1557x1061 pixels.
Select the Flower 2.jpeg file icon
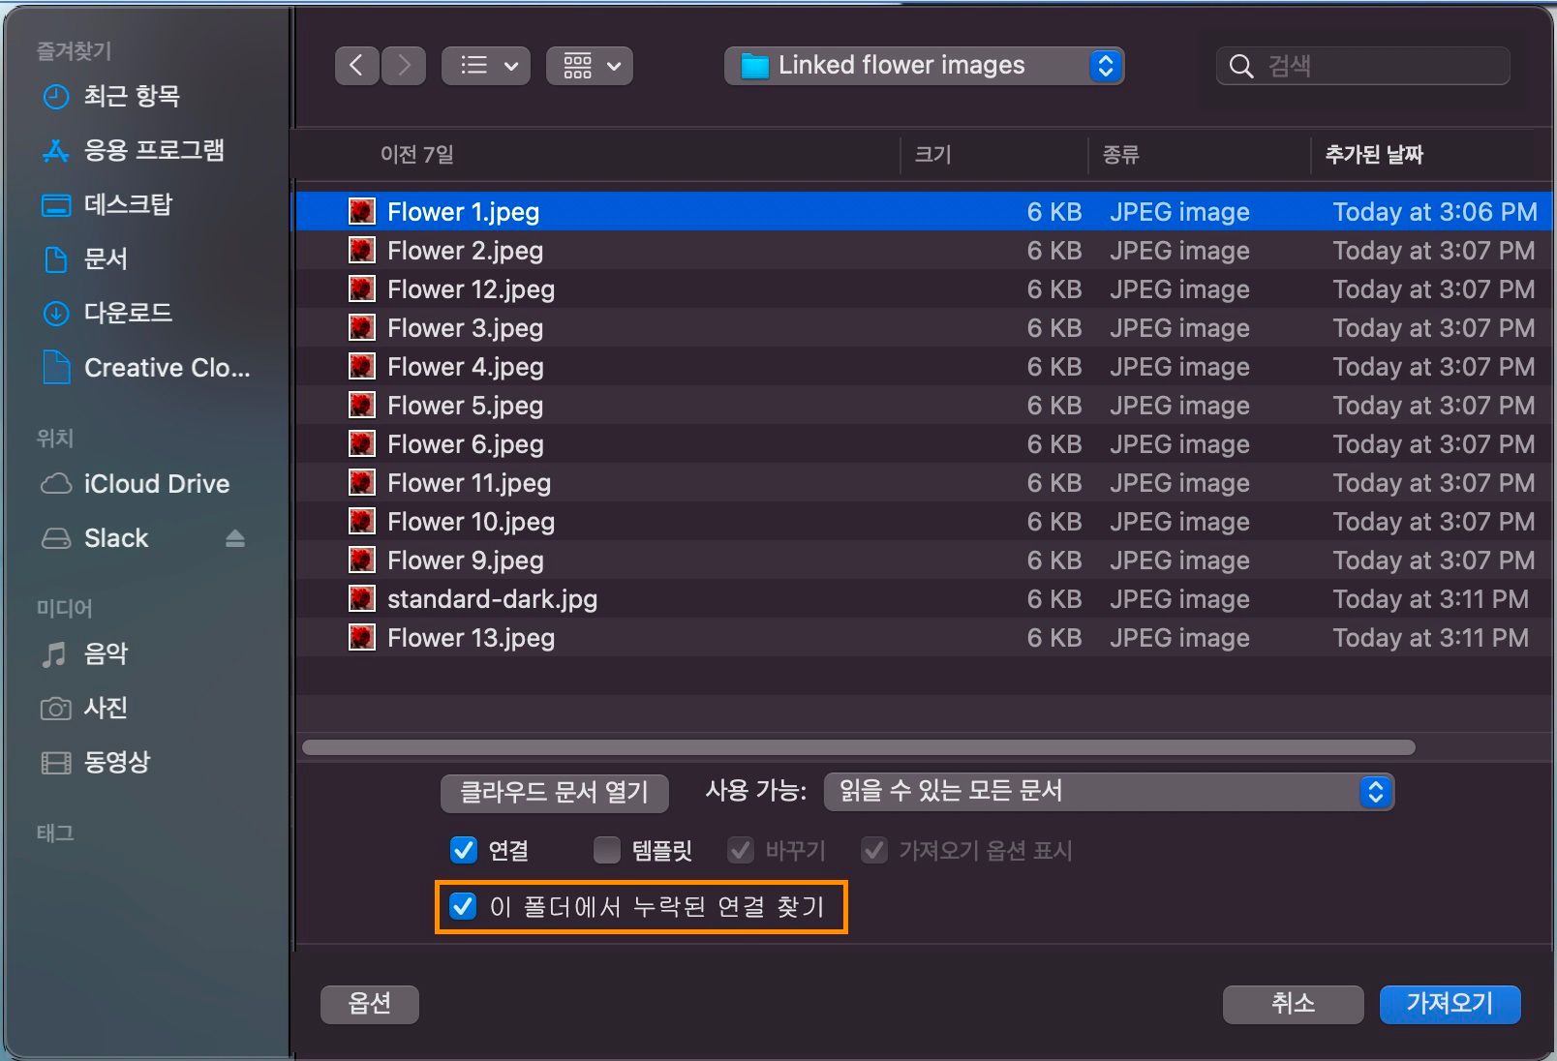click(x=362, y=251)
